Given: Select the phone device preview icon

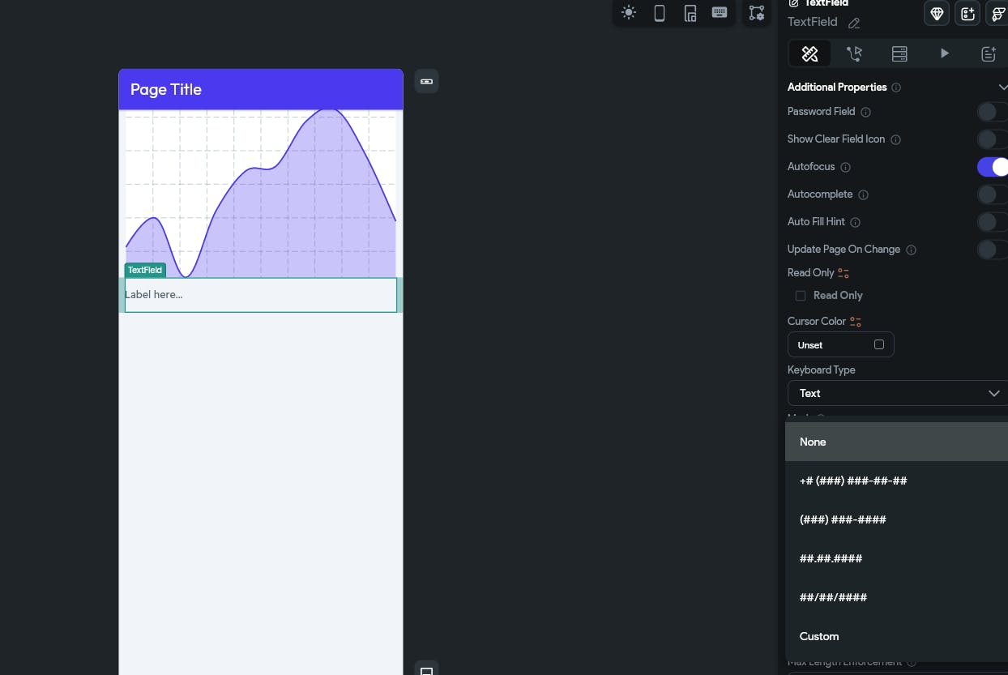Looking at the screenshot, I should coord(660,13).
